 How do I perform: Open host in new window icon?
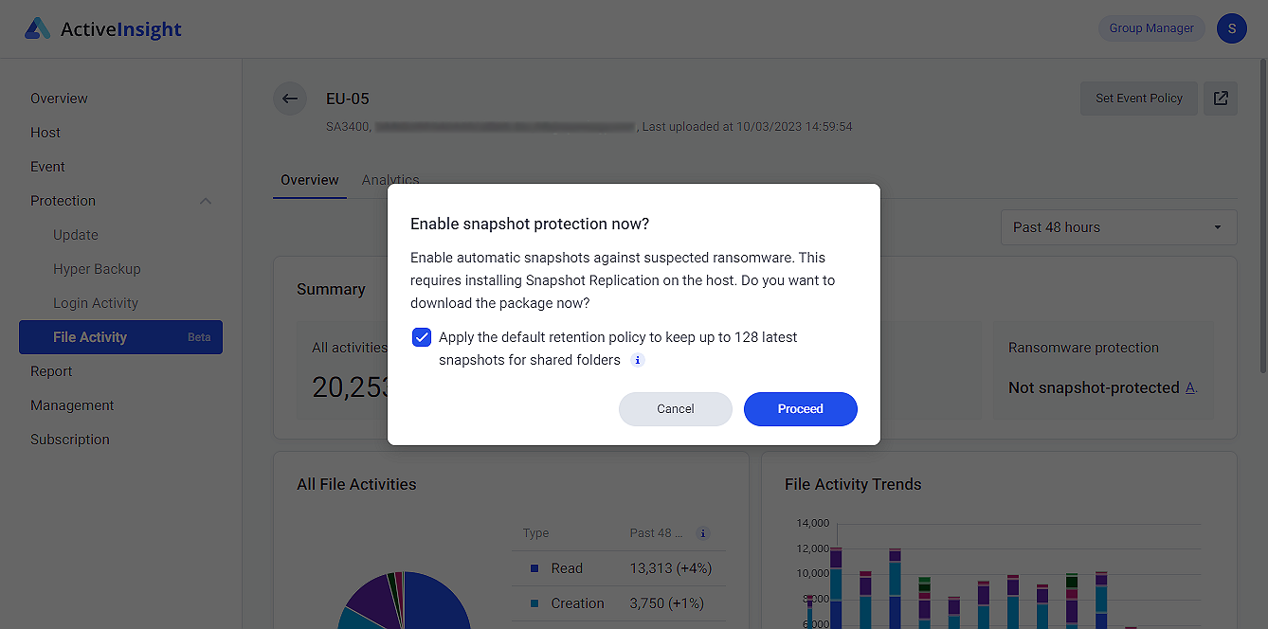pos(1221,99)
